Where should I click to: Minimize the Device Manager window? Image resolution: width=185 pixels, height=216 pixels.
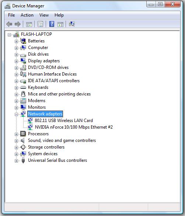coord(151,4)
